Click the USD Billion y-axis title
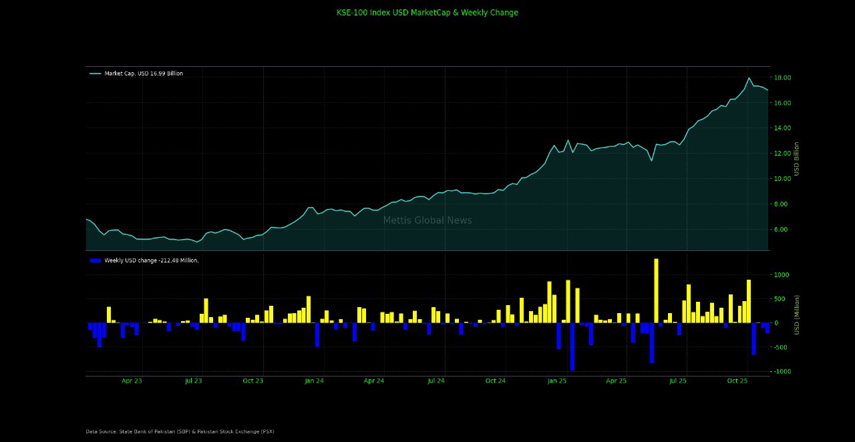Screen dimensions: 855x442 [797, 159]
